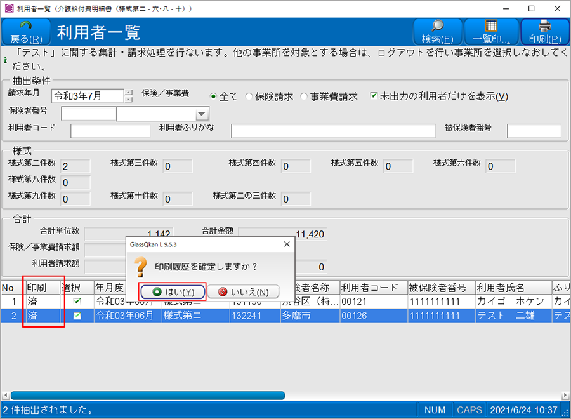Screen dimensions: 571x419
Task: Expand the 保険者番号 dropdown list
Action: (202, 114)
